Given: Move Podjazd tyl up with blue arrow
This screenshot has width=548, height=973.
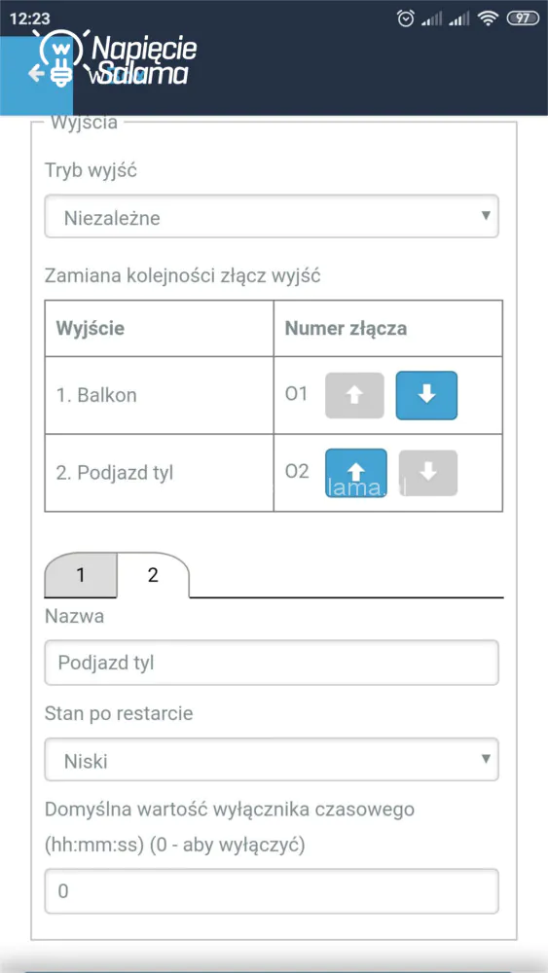Looking at the screenshot, I should pos(355,473).
